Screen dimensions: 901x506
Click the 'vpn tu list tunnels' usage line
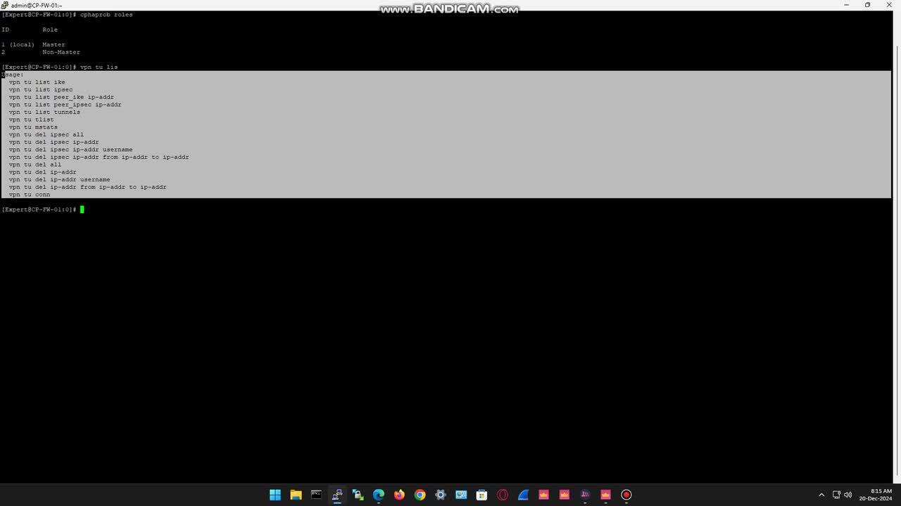[x=44, y=112]
